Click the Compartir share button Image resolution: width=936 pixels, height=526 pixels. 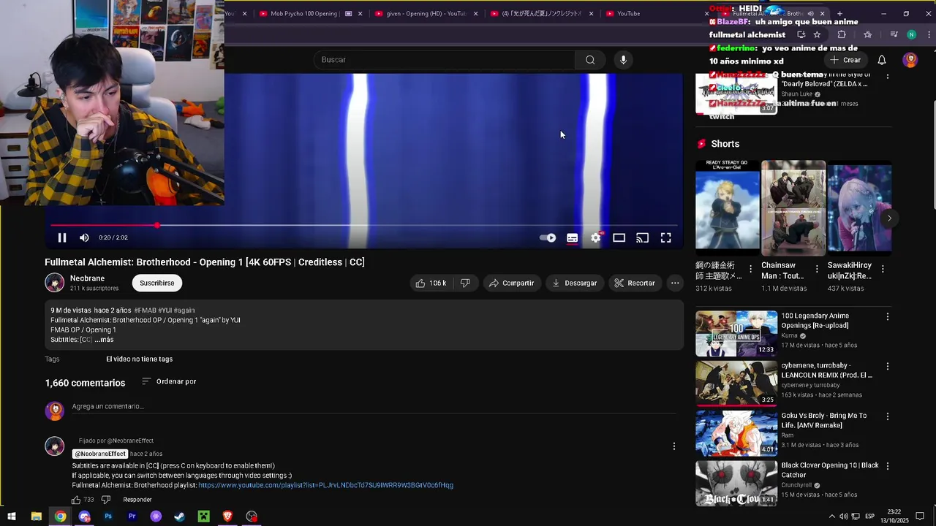coord(511,283)
